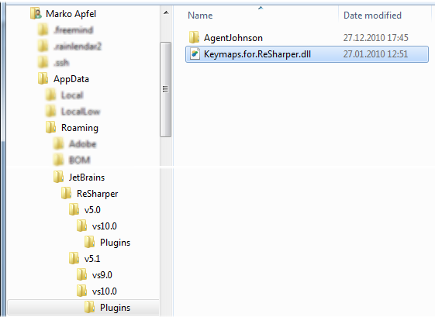Click the Keymaps.for.ReSharper.dll file icon

tap(195, 53)
